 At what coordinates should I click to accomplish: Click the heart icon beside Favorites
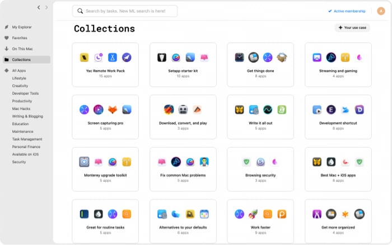tap(7, 38)
